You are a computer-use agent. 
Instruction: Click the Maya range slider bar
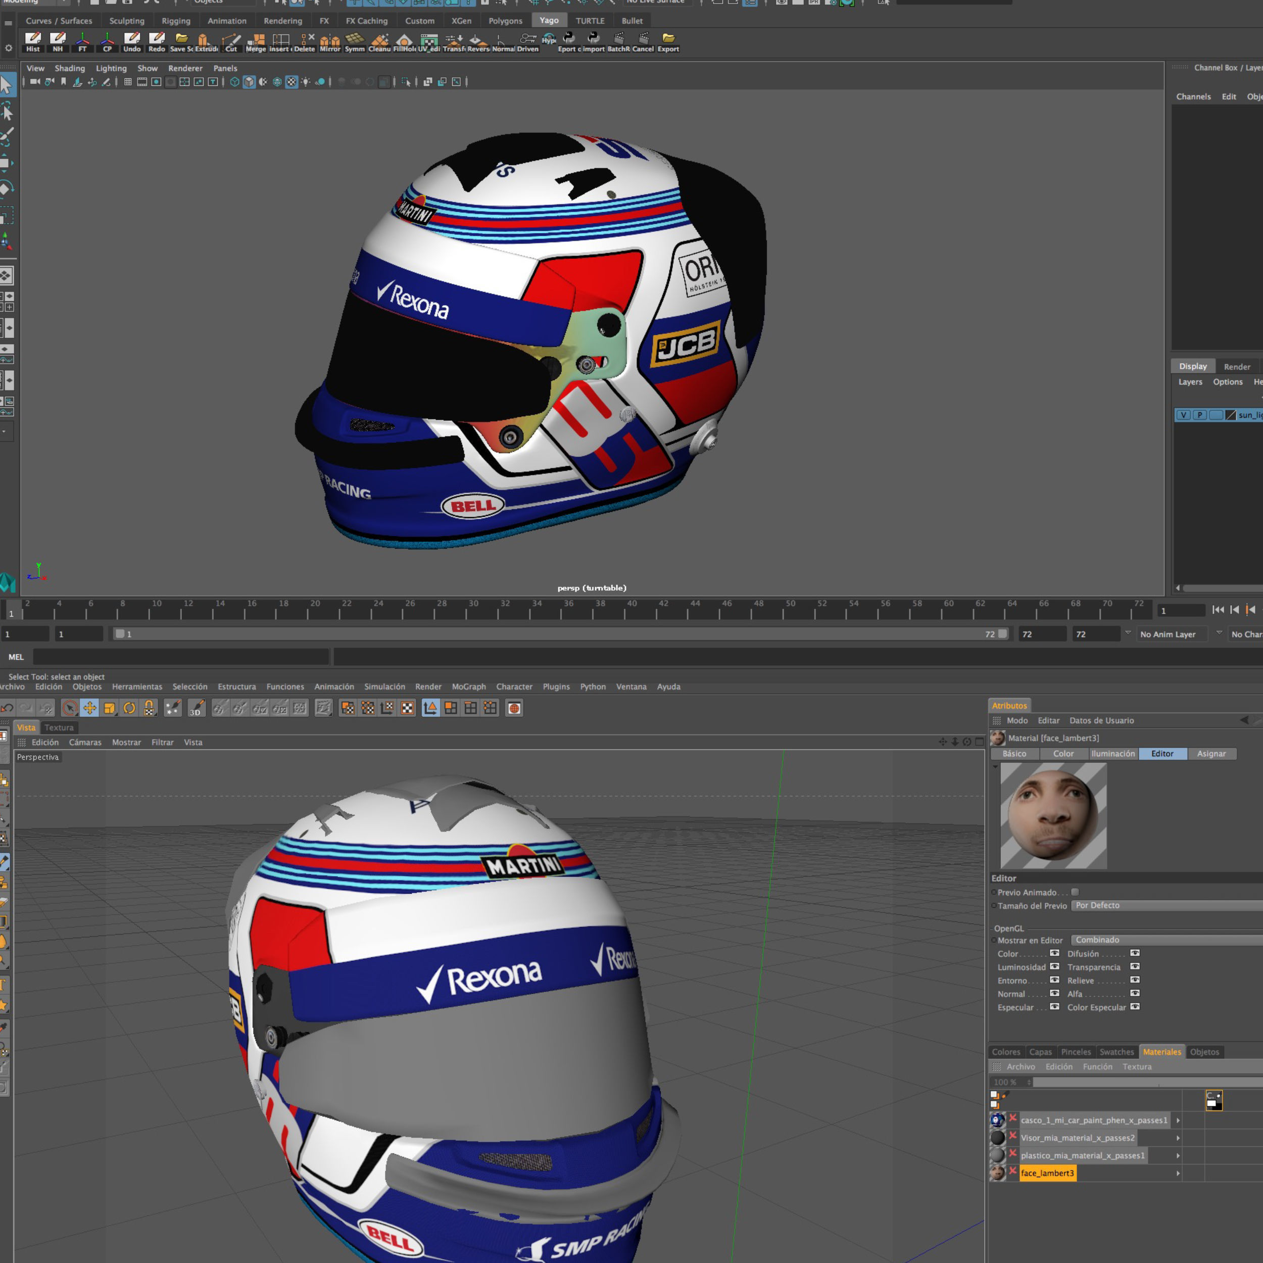click(x=561, y=634)
